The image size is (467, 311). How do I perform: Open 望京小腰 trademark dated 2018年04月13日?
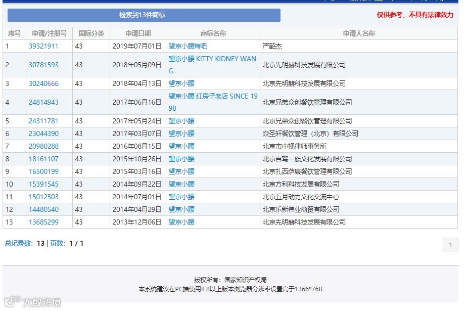tap(181, 84)
